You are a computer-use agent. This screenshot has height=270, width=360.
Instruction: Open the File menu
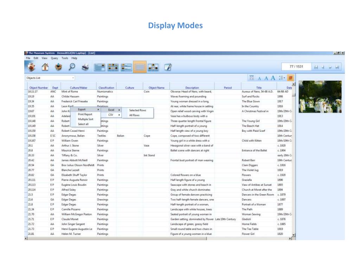28,58
